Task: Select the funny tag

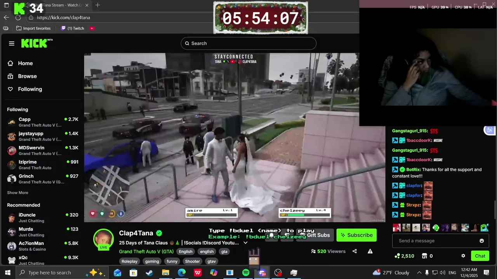Action: pyautogui.click(x=172, y=262)
